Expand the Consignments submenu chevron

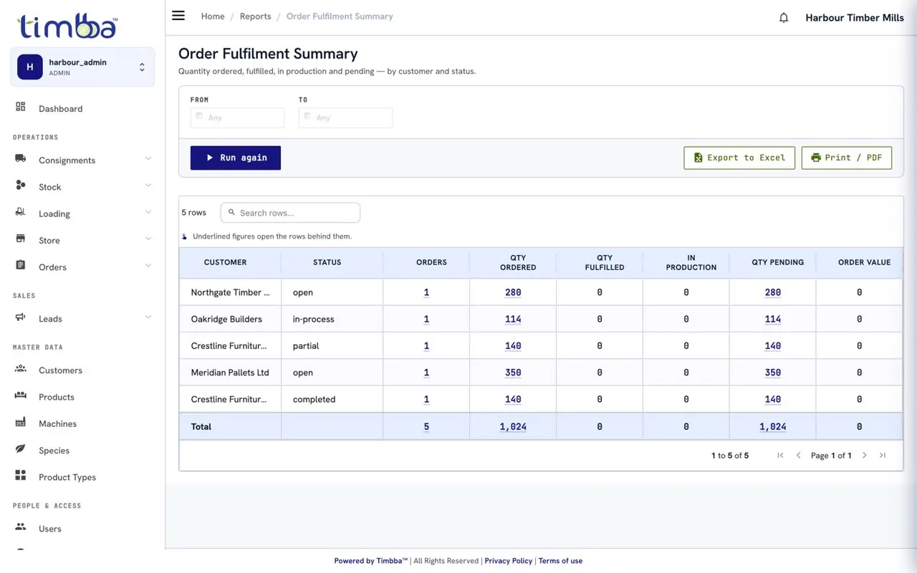coord(148,159)
